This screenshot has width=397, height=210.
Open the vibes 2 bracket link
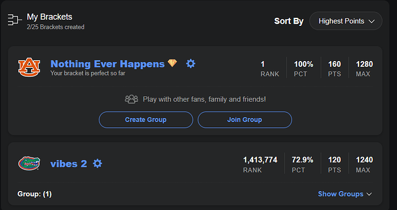click(x=68, y=164)
